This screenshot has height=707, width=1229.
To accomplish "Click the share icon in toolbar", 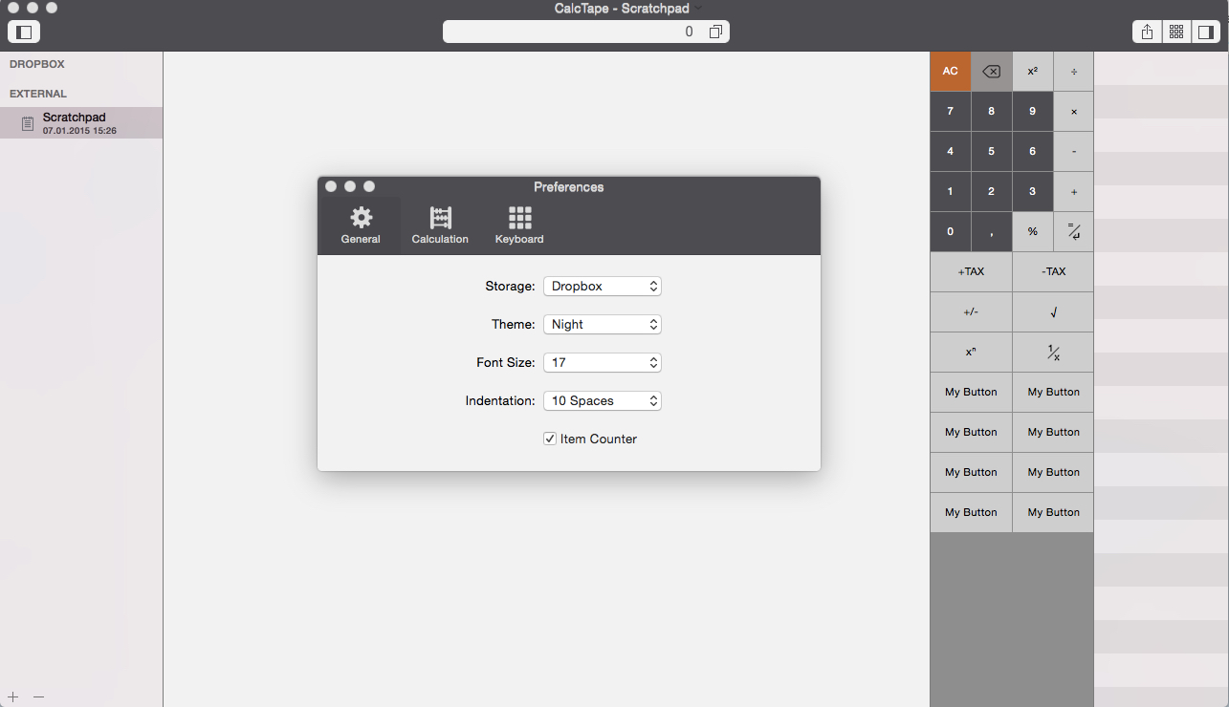I will pyautogui.click(x=1147, y=32).
